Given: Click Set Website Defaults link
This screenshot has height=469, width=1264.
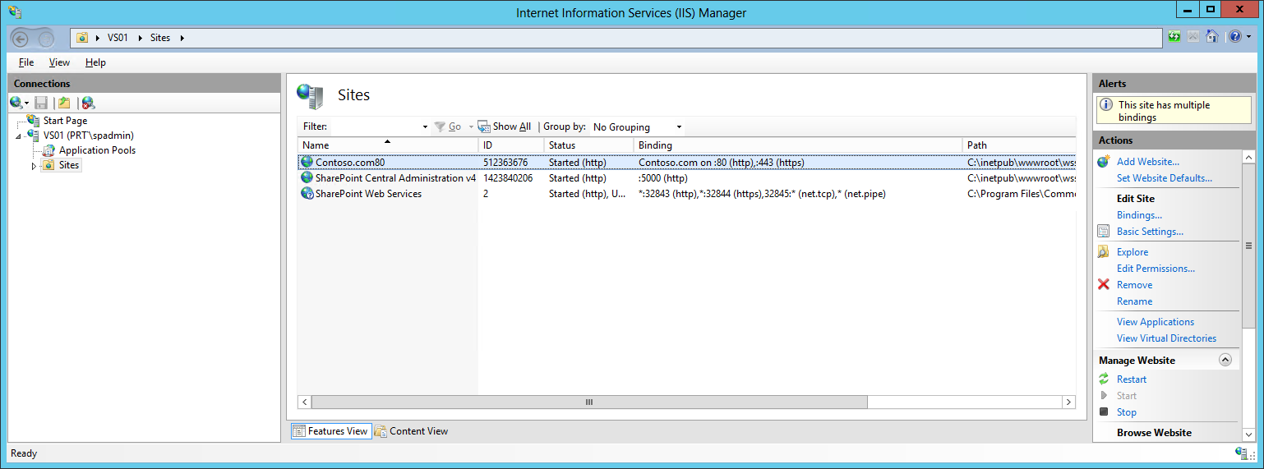Looking at the screenshot, I should 1164,178.
